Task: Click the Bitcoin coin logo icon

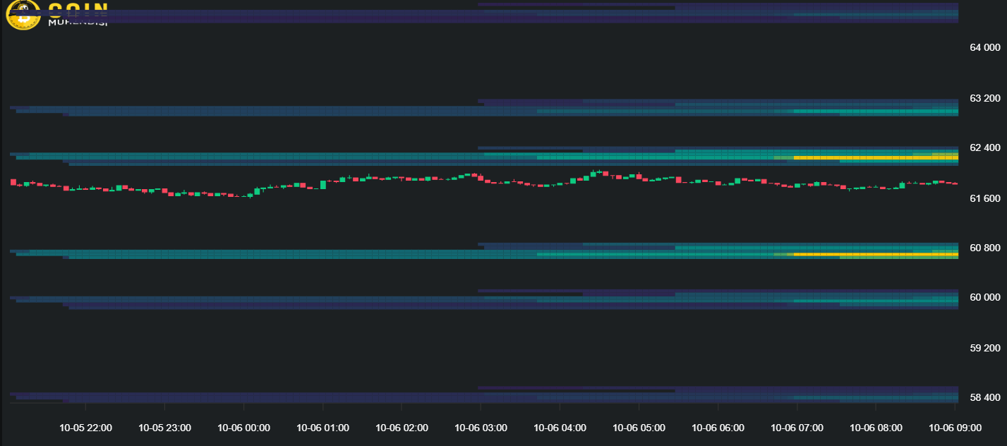Action: [x=23, y=14]
